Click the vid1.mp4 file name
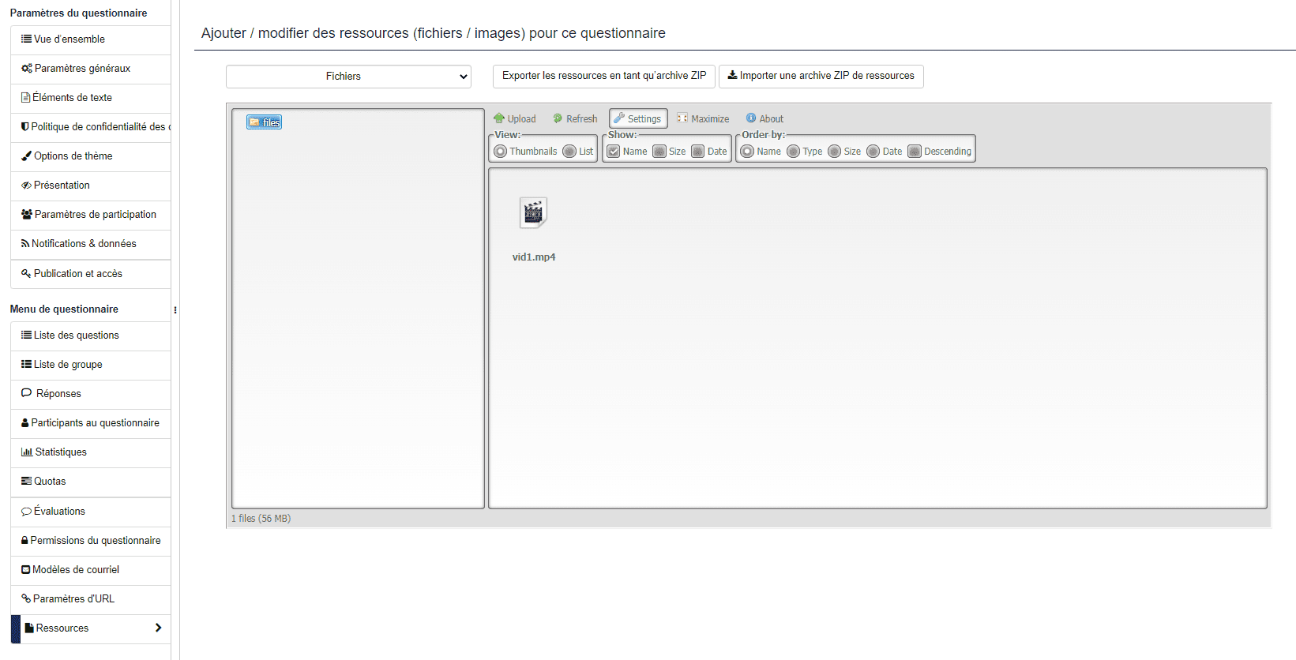The width and height of the screenshot is (1296, 660). point(534,257)
